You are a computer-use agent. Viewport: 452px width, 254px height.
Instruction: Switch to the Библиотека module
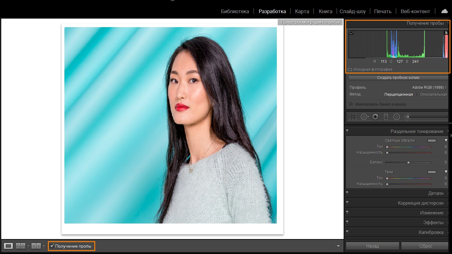click(x=235, y=11)
